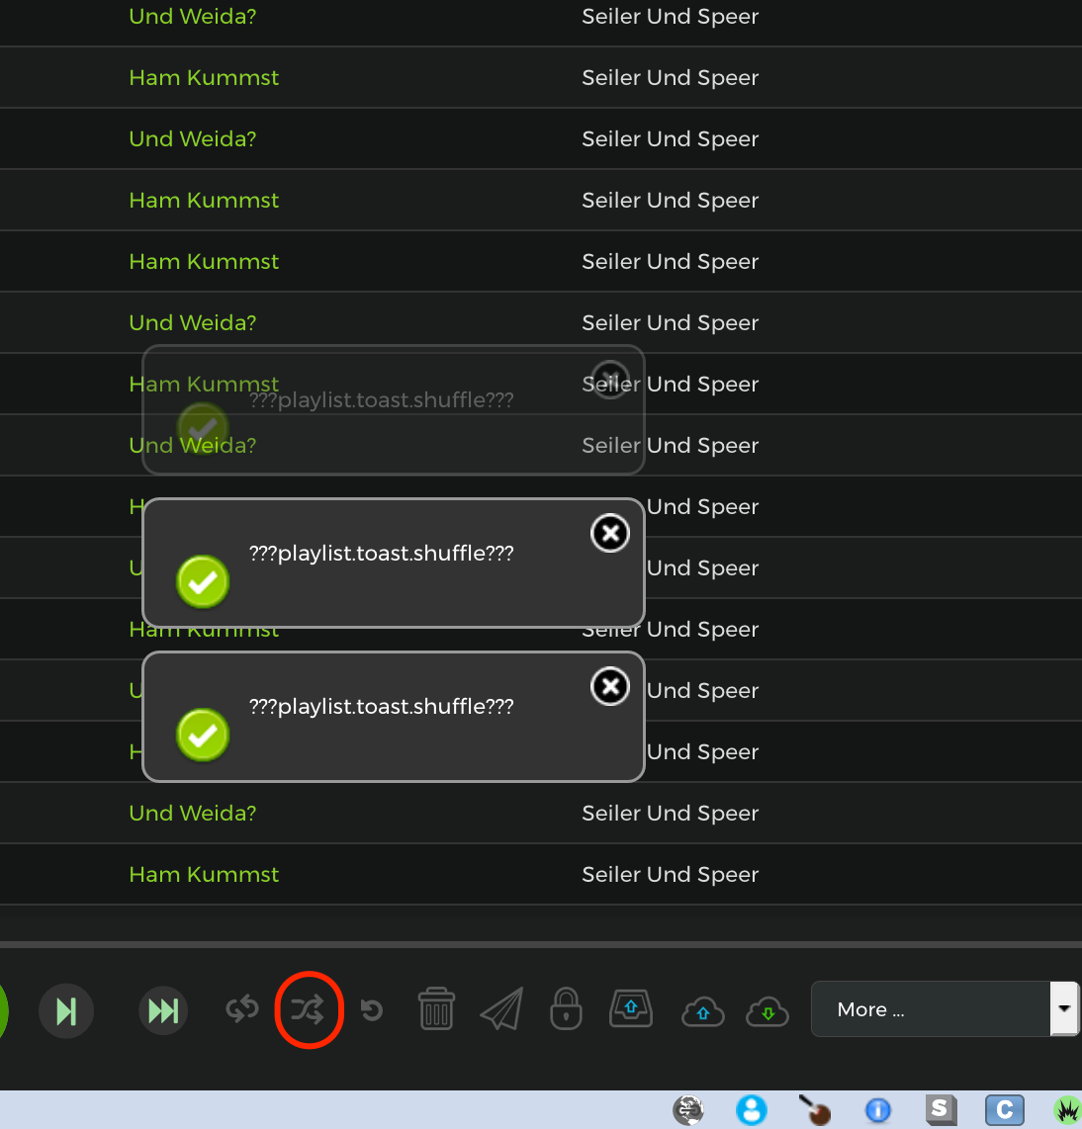Open the More ... dropdown menu
Image resolution: width=1082 pixels, height=1129 pixels.
(930, 1009)
